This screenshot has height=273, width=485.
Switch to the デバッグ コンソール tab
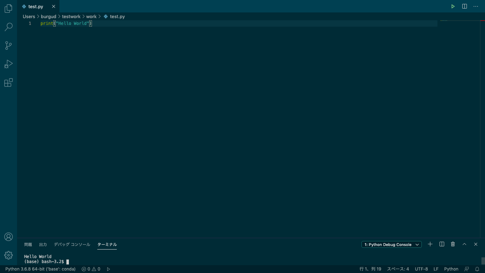72,245
